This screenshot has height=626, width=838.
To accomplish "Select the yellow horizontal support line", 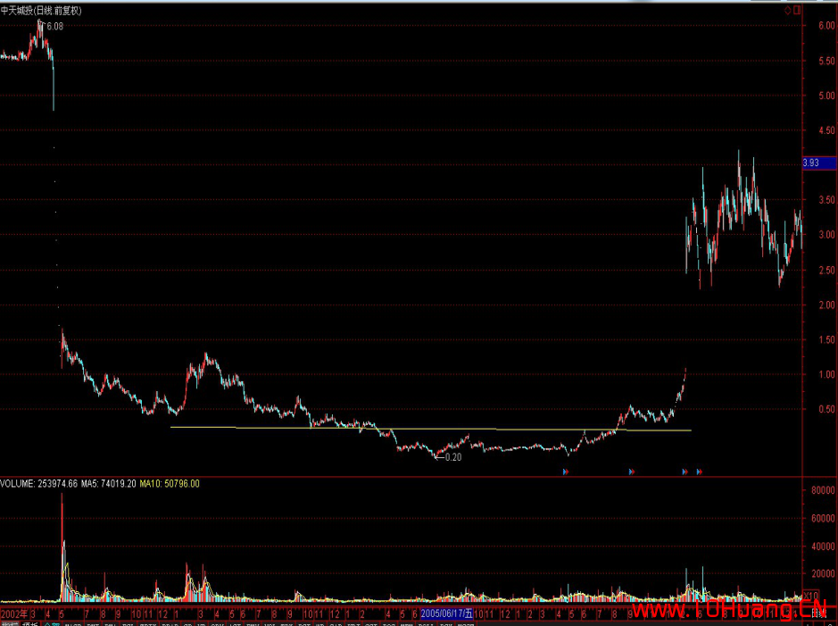I will [430, 429].
